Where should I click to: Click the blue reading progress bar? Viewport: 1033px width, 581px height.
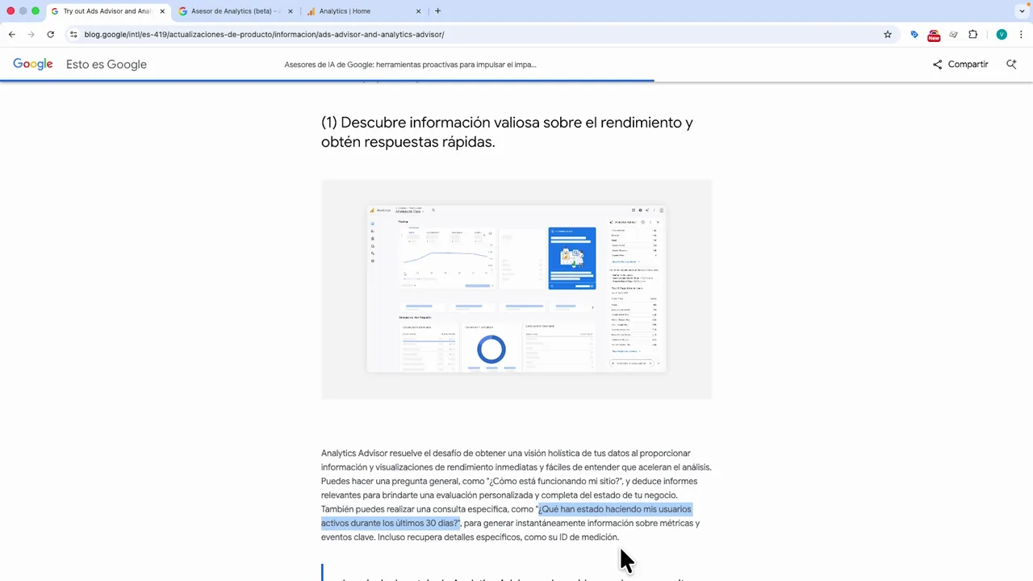coord(327,81)
